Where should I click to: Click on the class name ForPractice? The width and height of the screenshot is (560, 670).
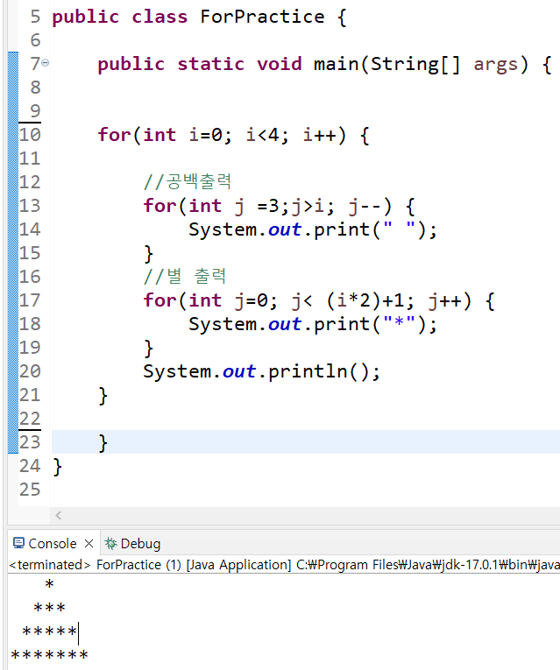point(263,18)
